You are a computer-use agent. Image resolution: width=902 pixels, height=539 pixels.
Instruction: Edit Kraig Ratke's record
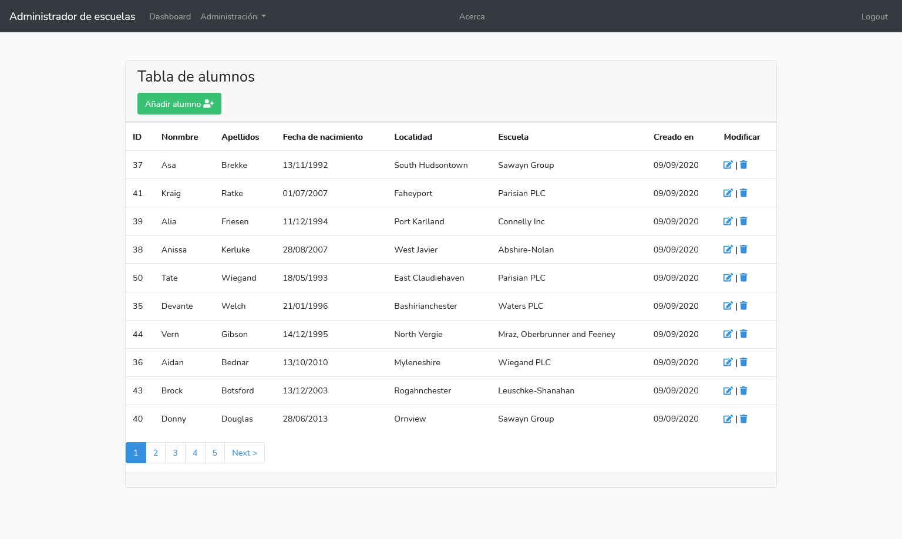tap(728, 193)
